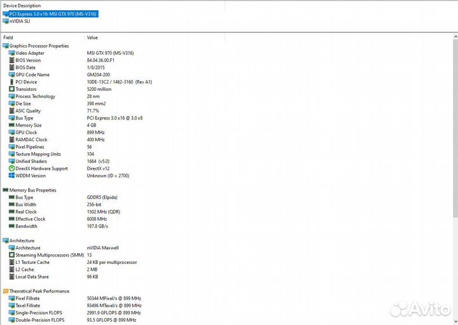Click the PCI Device row icon
Screen dimensions: 458x325
[11, 82]
